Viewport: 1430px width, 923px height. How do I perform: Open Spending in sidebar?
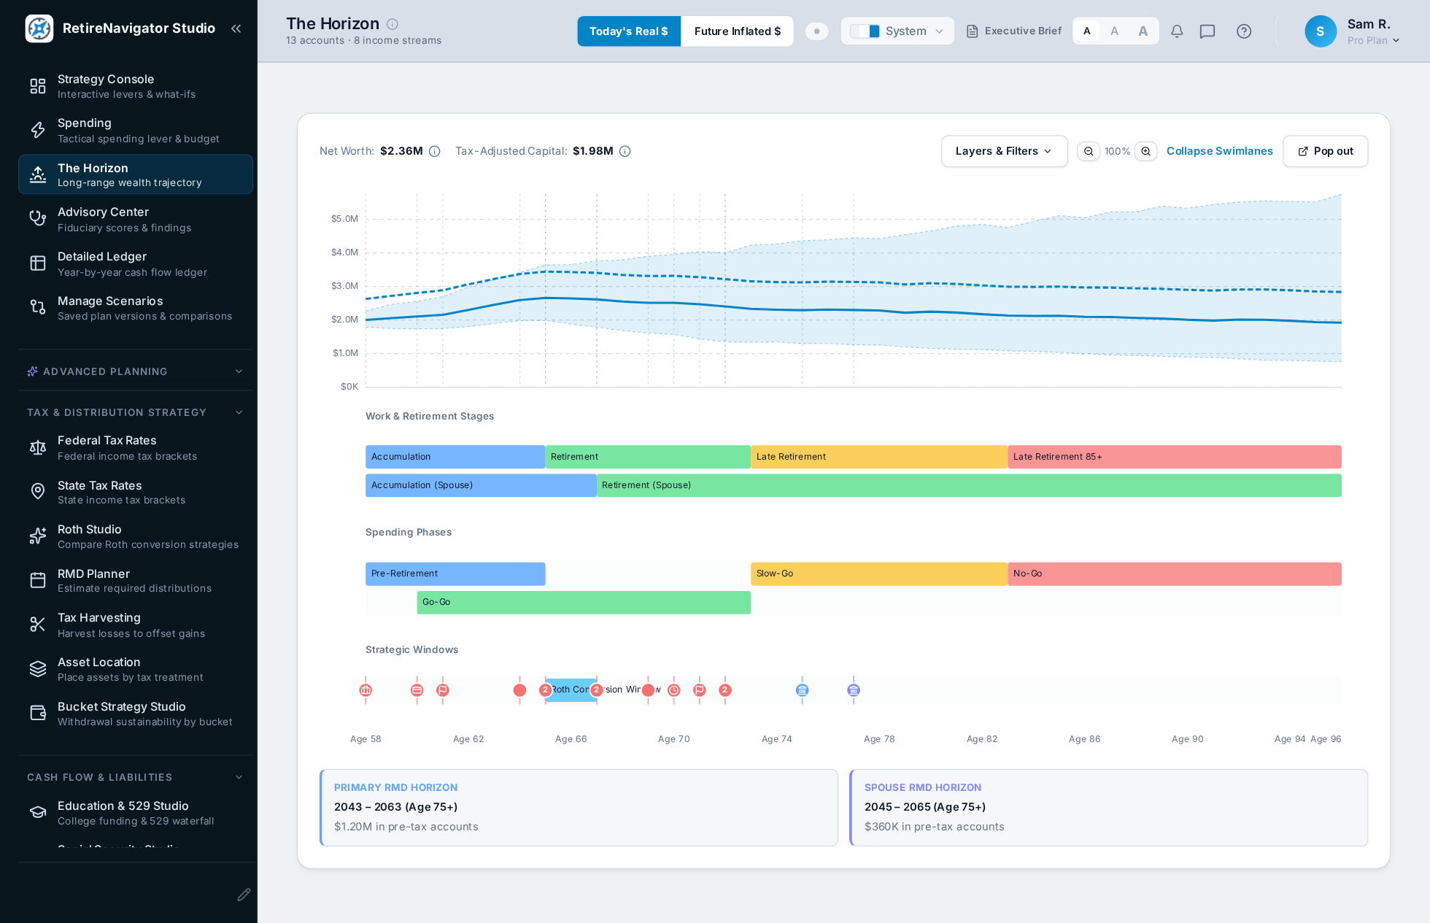point(136,131)
